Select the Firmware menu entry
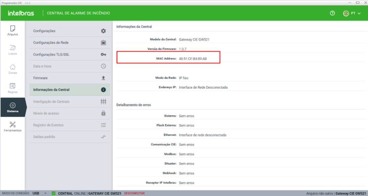The image size is (368, 196). [x=69, y=78]
